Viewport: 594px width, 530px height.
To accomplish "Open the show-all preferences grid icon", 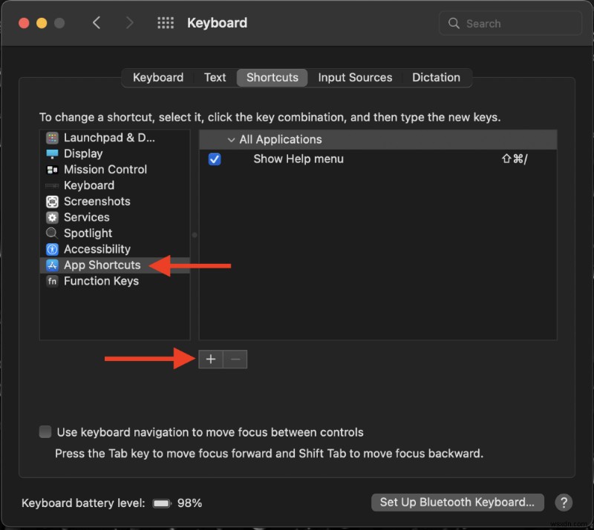I will click(165, 22).
